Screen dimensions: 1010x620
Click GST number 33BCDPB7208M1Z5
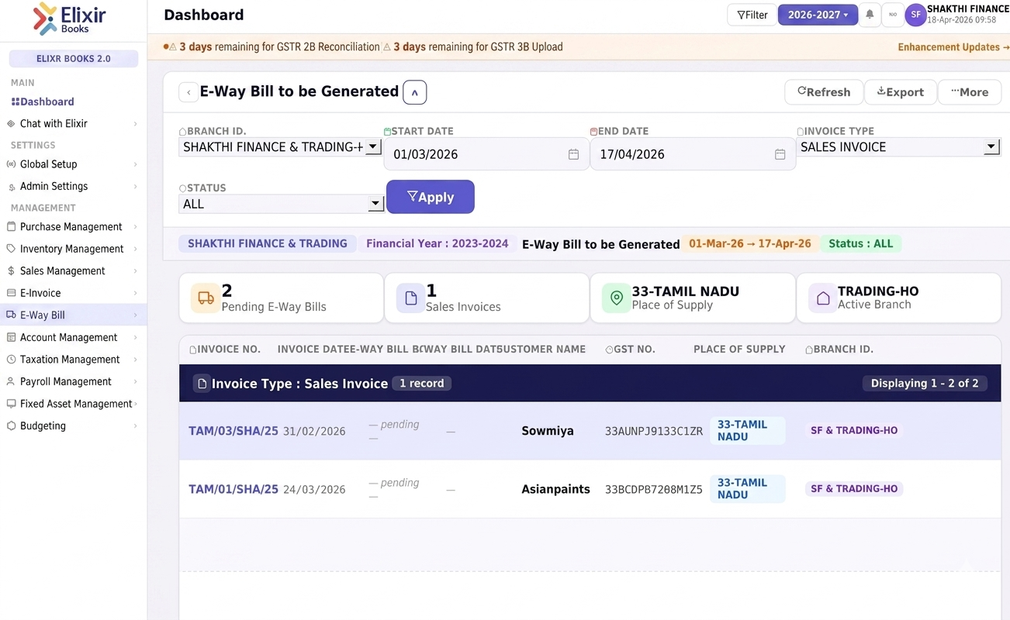[x=654, y=490]
